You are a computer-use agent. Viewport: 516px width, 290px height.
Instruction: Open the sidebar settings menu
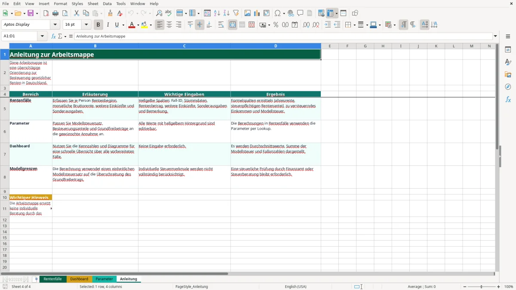[x=508, y=37]
